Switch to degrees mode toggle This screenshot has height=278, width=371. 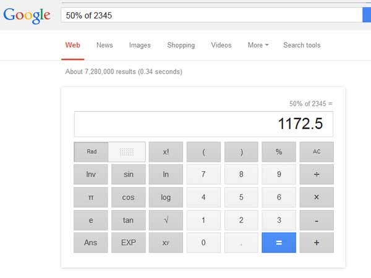[127, 151]
